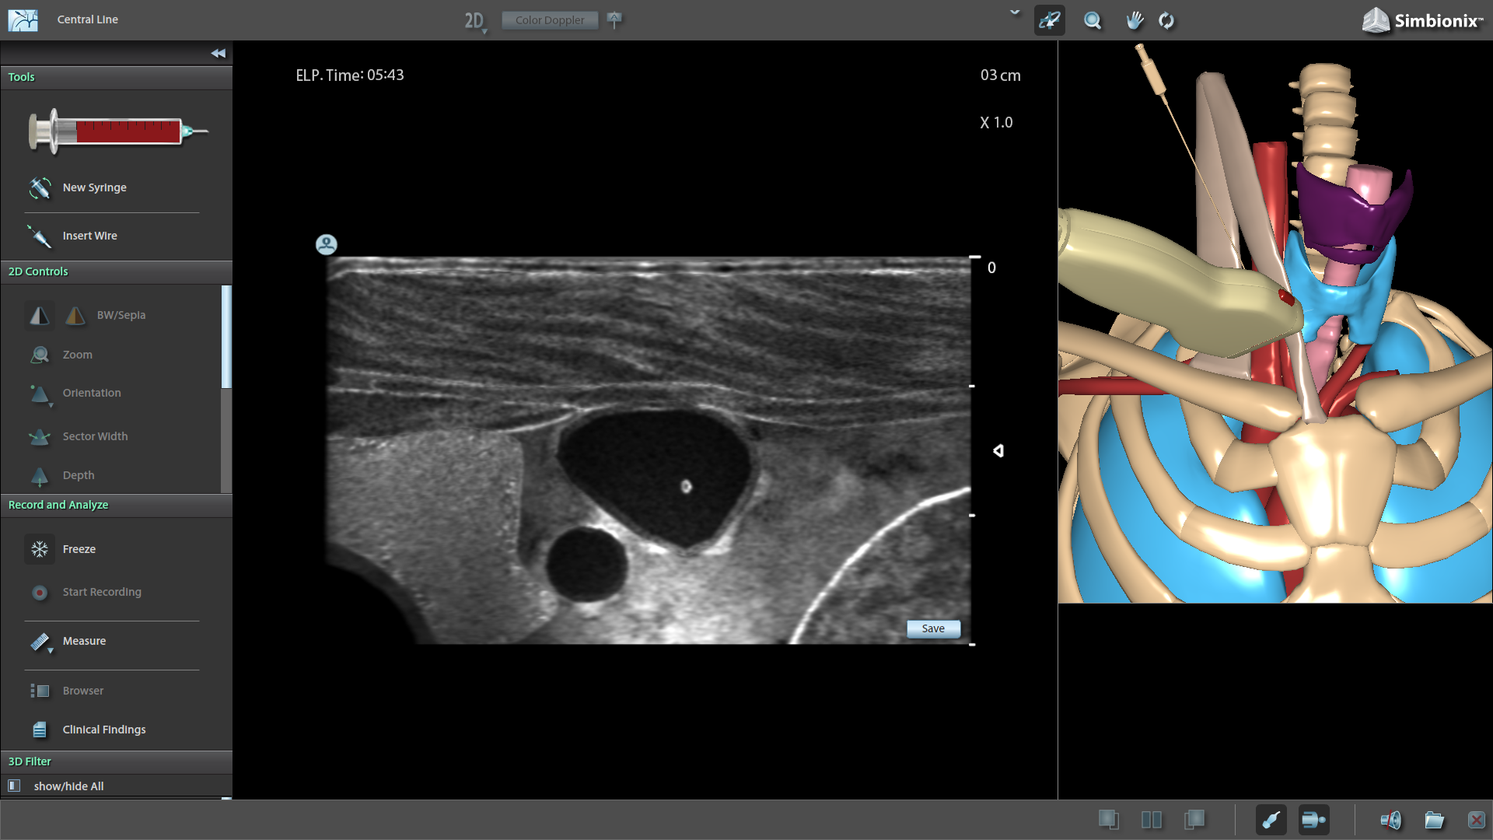The width and height of the screenshot is (1493, 840).
Task: Open Clinical Findings
Action: [x=103, y=730]
